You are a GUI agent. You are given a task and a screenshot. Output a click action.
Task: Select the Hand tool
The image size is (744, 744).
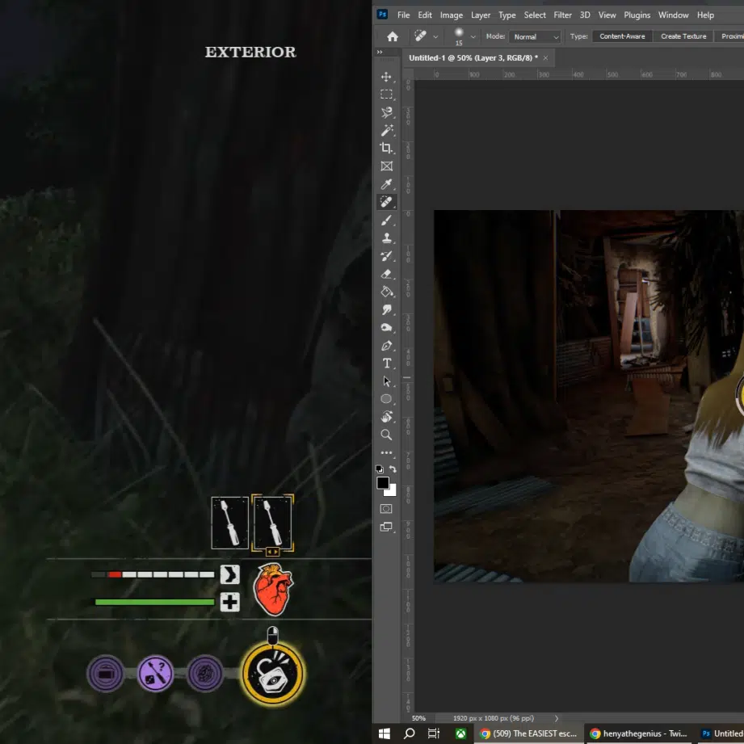point(386,417)
